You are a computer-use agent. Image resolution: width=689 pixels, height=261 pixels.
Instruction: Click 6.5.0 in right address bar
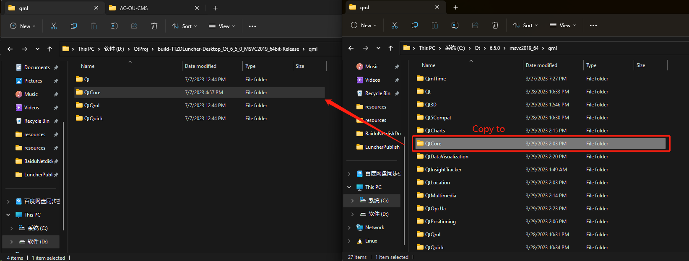tap(495, 48)
